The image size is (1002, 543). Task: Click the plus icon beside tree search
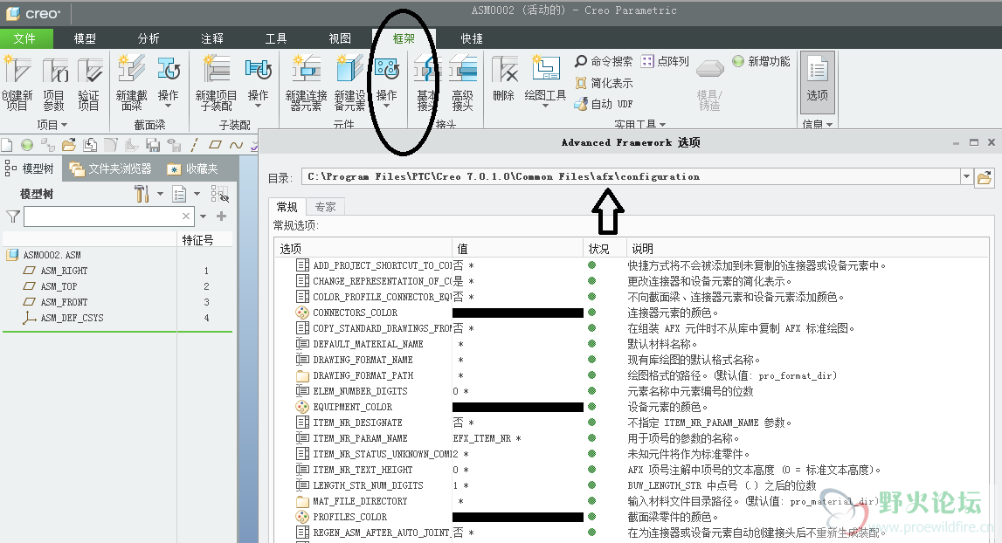222,217
